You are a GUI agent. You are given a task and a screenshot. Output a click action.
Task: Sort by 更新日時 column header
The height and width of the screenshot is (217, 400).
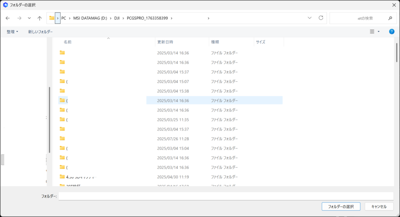click(x=165, y=42)
